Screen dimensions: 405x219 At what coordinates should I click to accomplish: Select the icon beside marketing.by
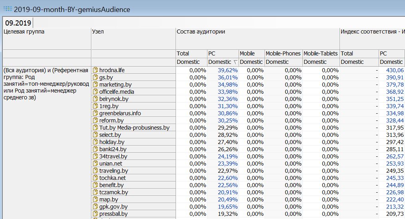coord(95,85)
